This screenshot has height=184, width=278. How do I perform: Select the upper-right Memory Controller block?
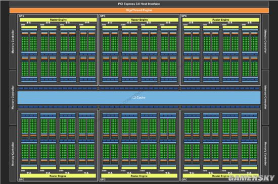click(265, 41)
